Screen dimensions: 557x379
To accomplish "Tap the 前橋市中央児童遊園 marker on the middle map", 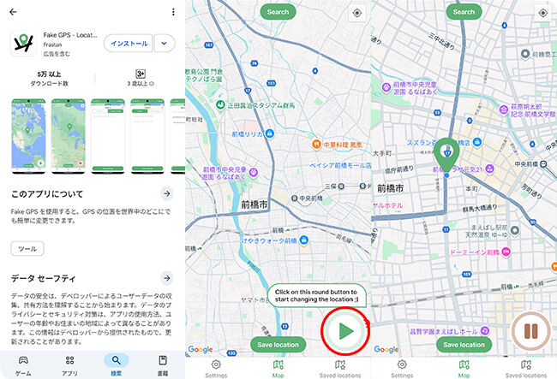I will 254,173.
